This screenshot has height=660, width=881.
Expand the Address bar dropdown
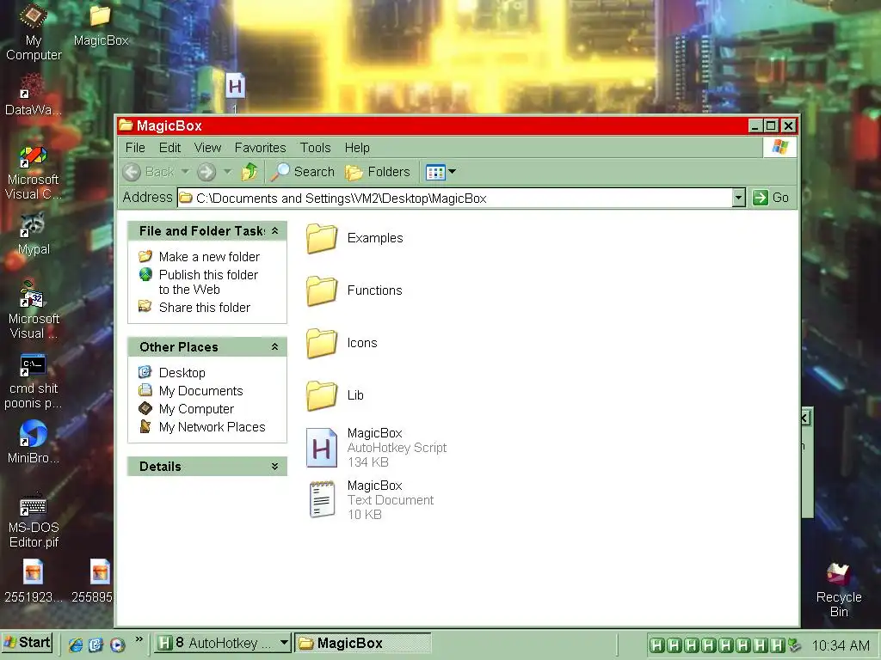pyautogui.click(x=739, y=198)
